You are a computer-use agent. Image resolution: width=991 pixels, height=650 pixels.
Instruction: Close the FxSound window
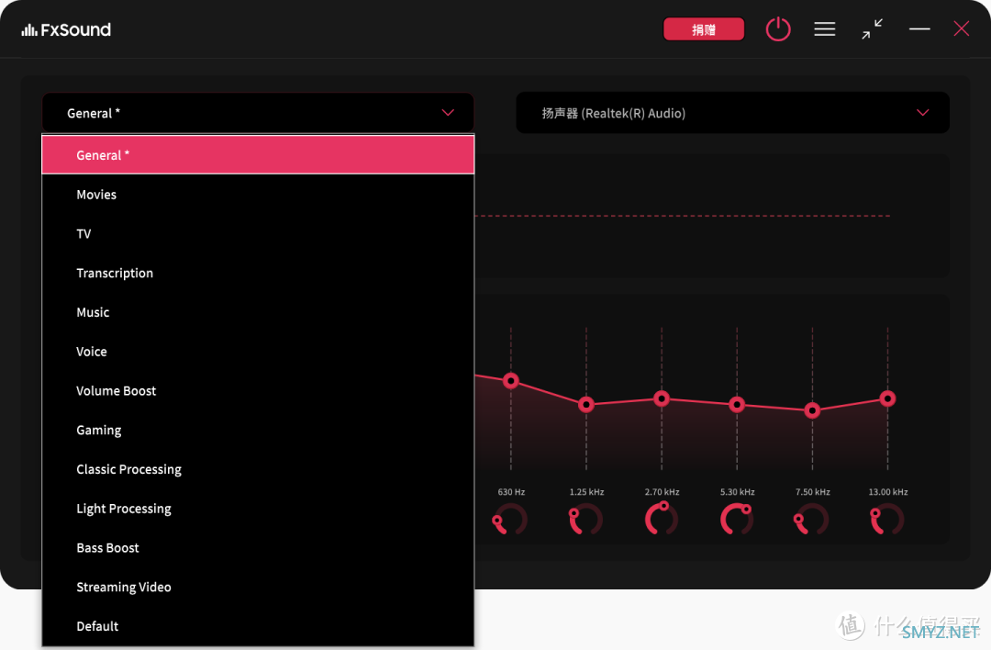point(962,29)
